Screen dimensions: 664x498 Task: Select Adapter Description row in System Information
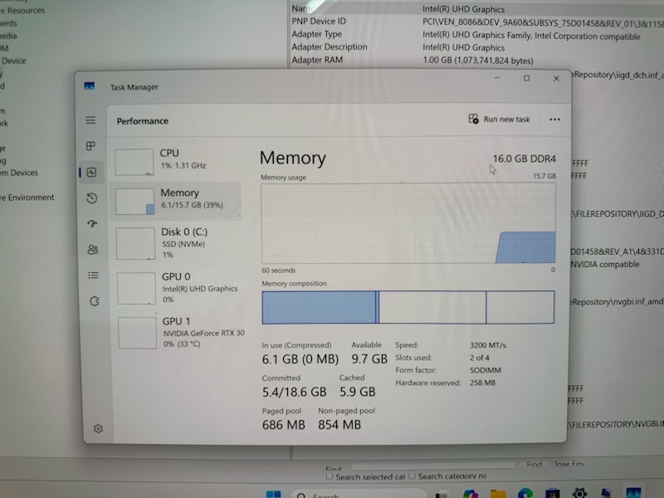point(476,47)
